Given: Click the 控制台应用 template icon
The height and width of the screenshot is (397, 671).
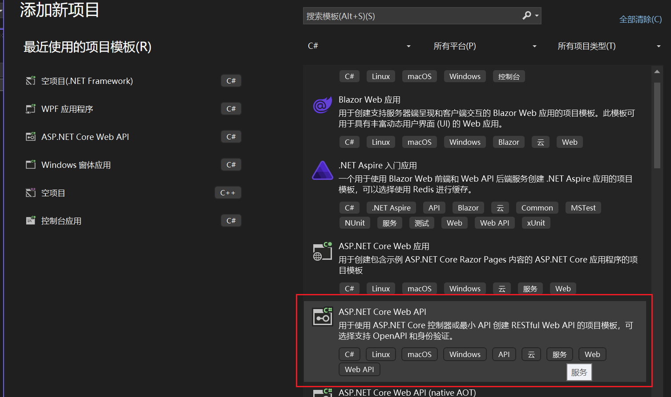Looking at the screenshot, I should pyautogui.click(x=31, y=221).
